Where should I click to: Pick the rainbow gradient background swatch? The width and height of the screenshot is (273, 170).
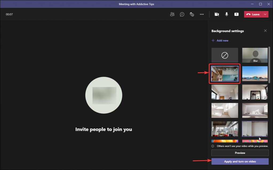[x=224, y=141]
